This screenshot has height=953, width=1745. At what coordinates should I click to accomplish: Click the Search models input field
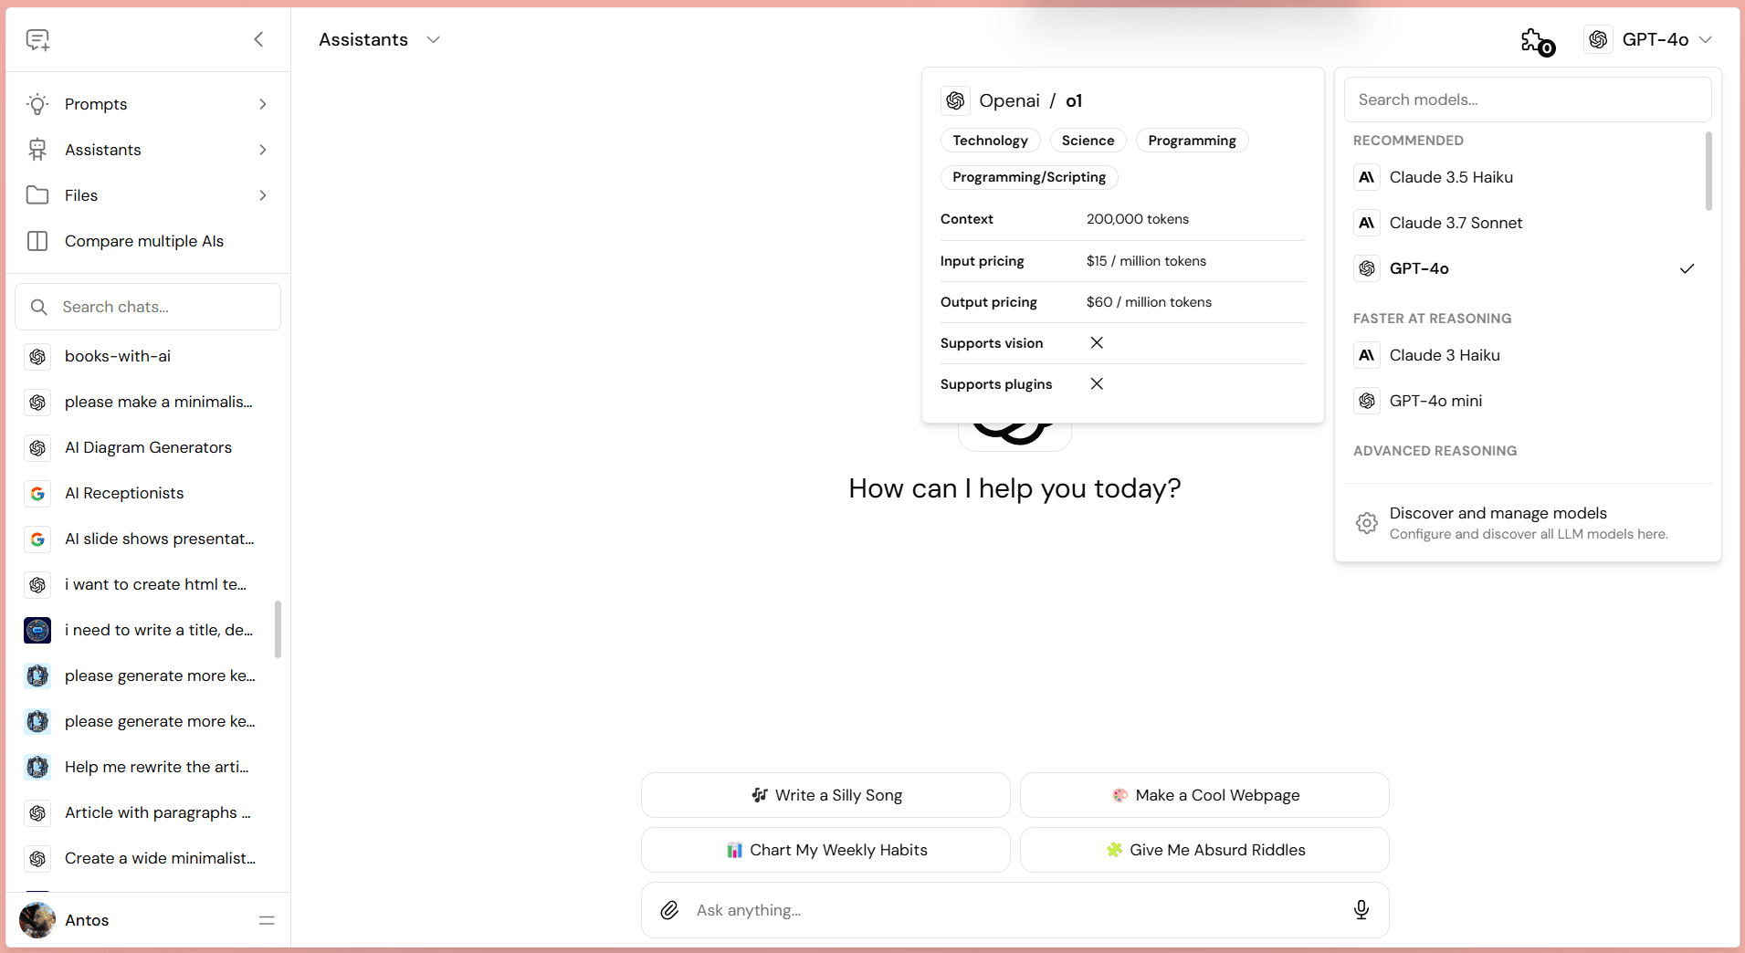[x=1528, y=99]
